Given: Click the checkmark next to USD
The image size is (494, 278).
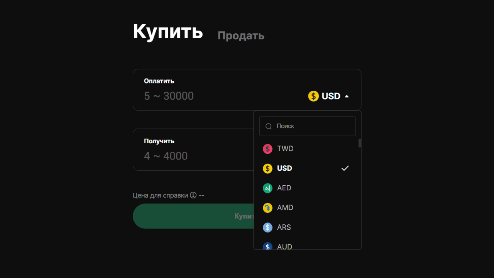Looking at the screenshot, I should click(x=345, y=168).
